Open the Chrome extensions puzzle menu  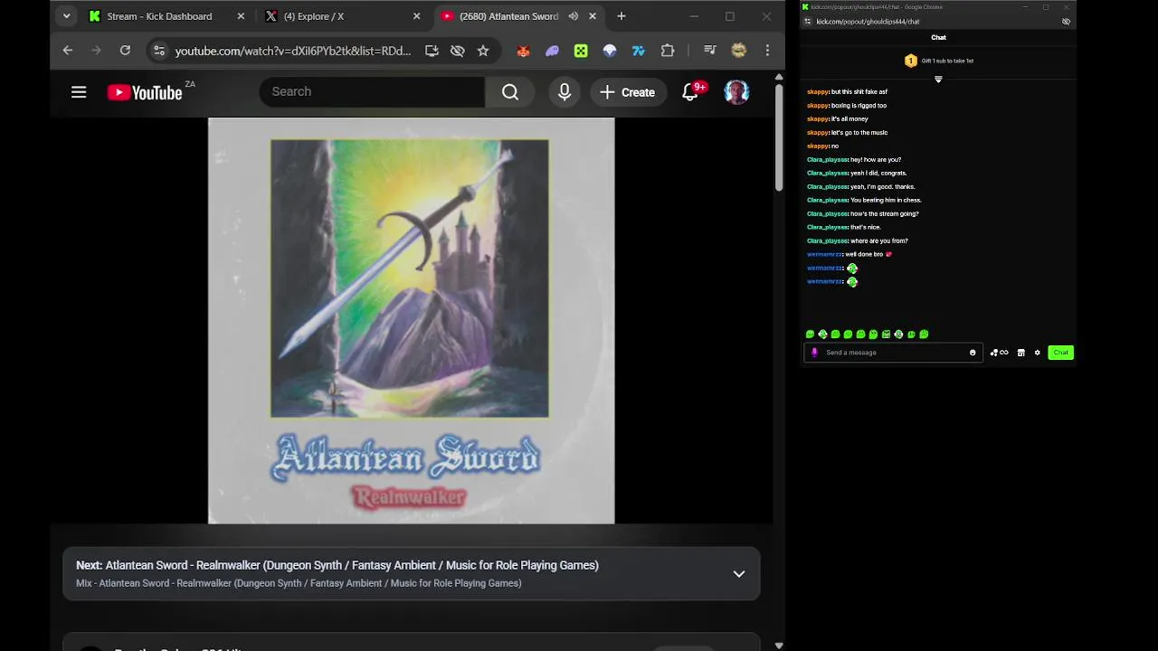point(668,51)
